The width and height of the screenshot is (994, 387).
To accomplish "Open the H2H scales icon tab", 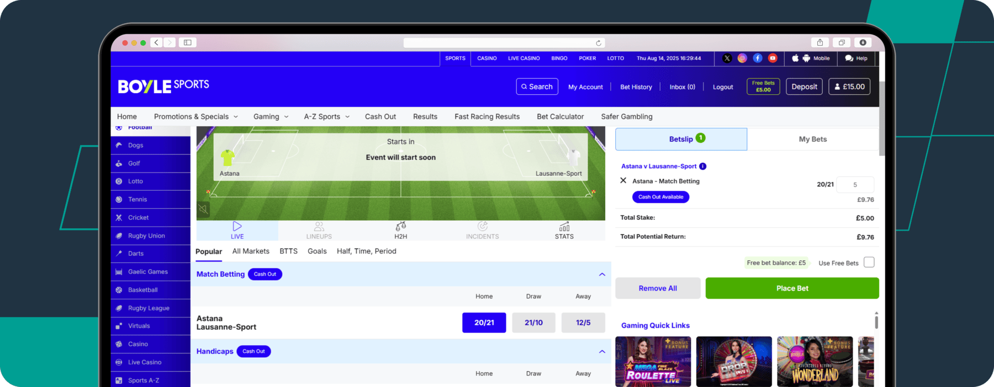I will (401, 230).
